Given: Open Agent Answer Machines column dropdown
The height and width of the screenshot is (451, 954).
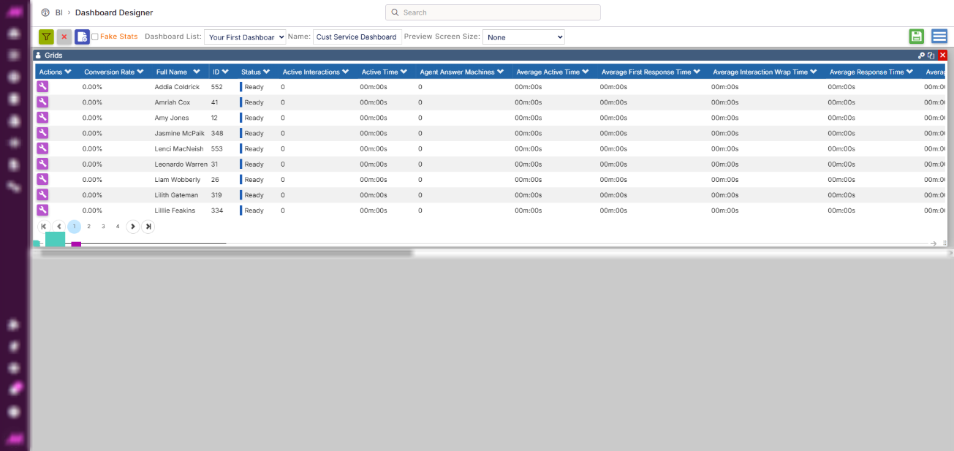Looking at the screenshot, I should coord(501,72).
